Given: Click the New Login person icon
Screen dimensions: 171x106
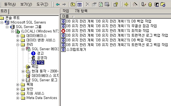Looking at the screenshot, I should click(156, 4).
